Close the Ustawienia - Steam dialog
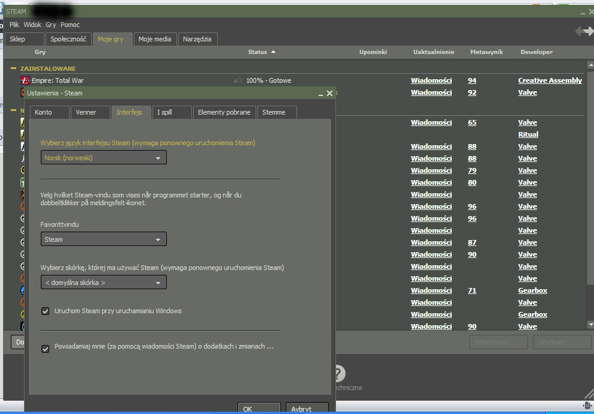This screenshot has width=594, height=414. pyautogui.click(x=329, y=93)
